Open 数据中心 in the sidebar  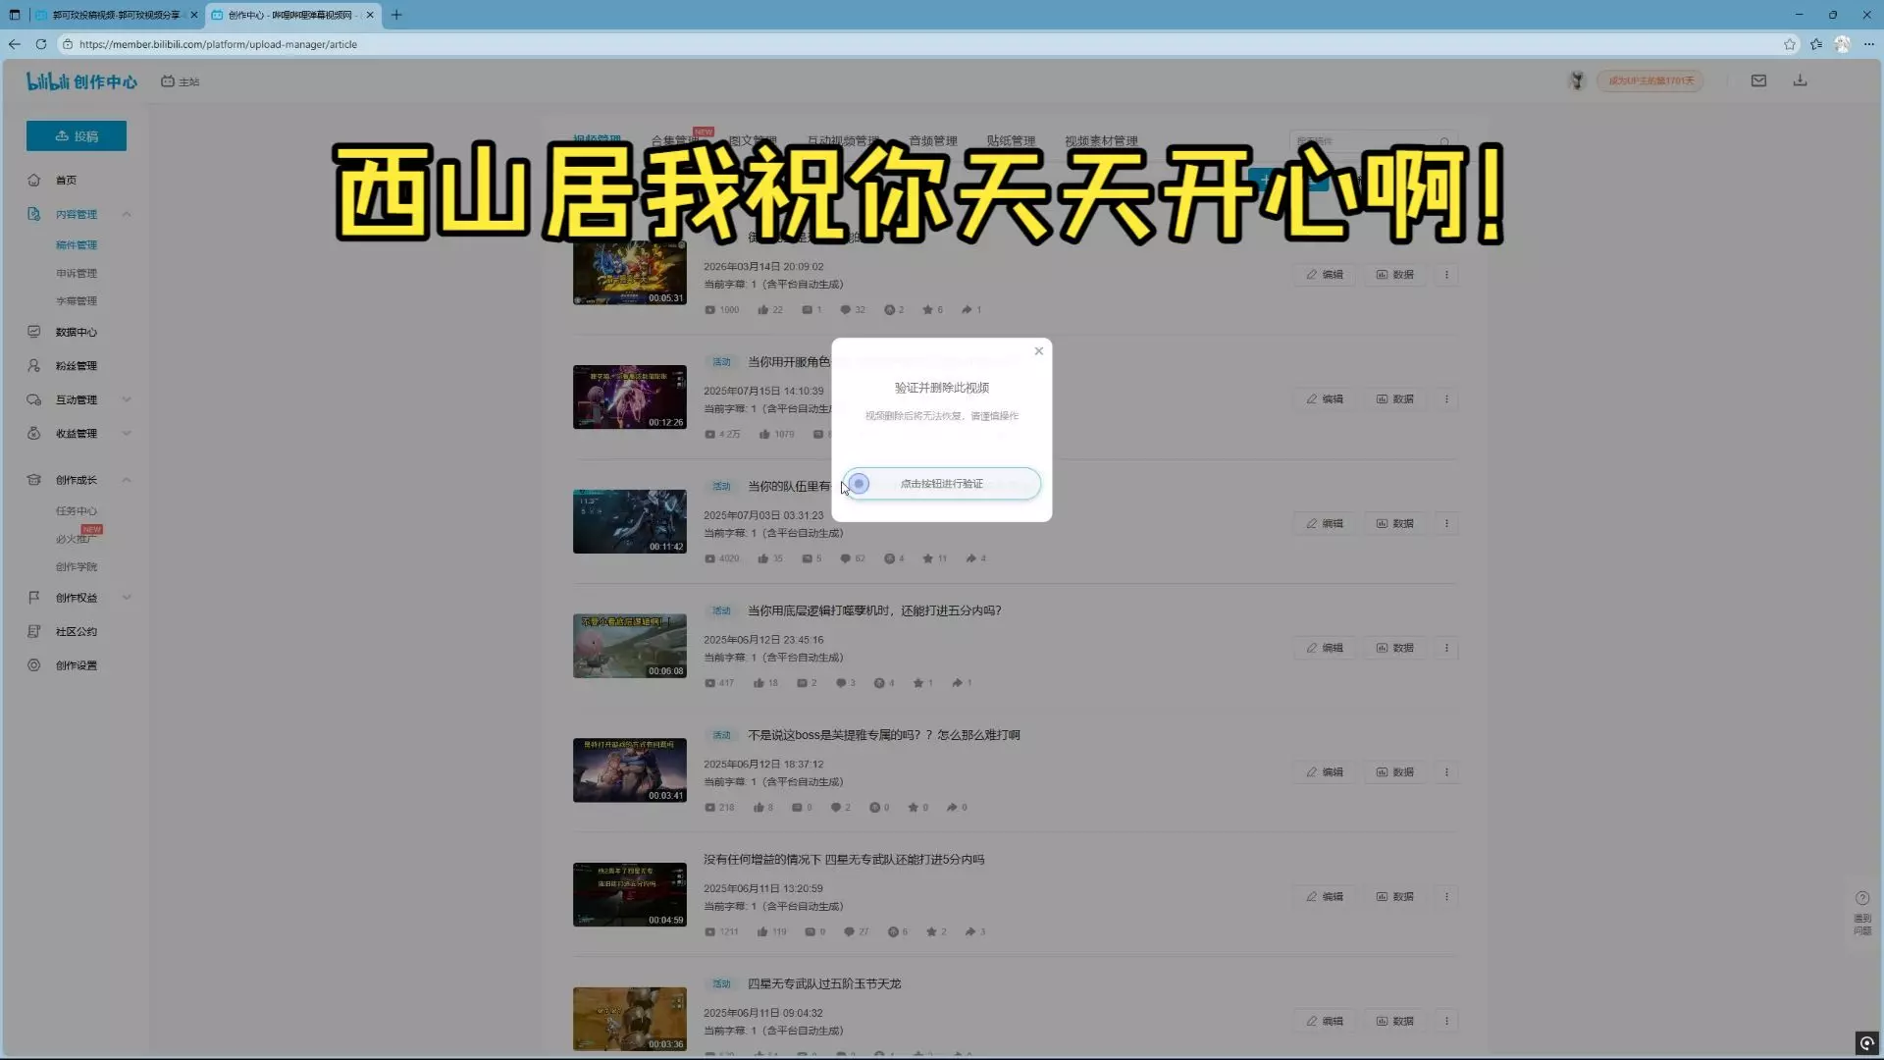[x=76, y=333]
